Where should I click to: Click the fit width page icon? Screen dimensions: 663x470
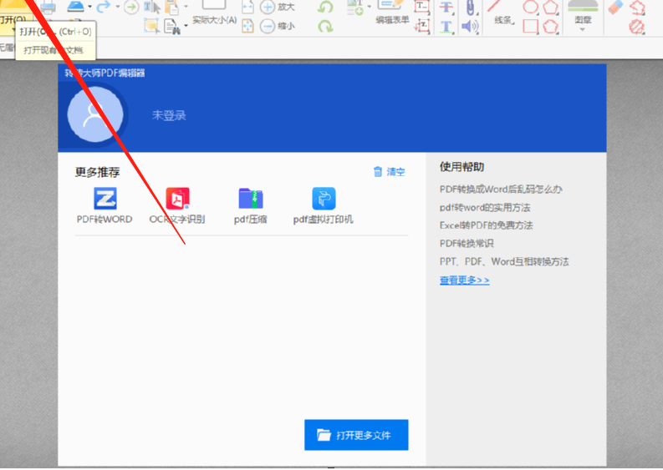pos(247,7)
